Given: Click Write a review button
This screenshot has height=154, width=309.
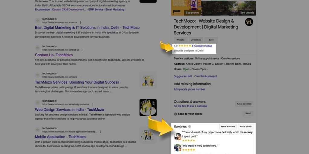Looking at the screenshot, I should pyautogui.click(x=228, y=127).
